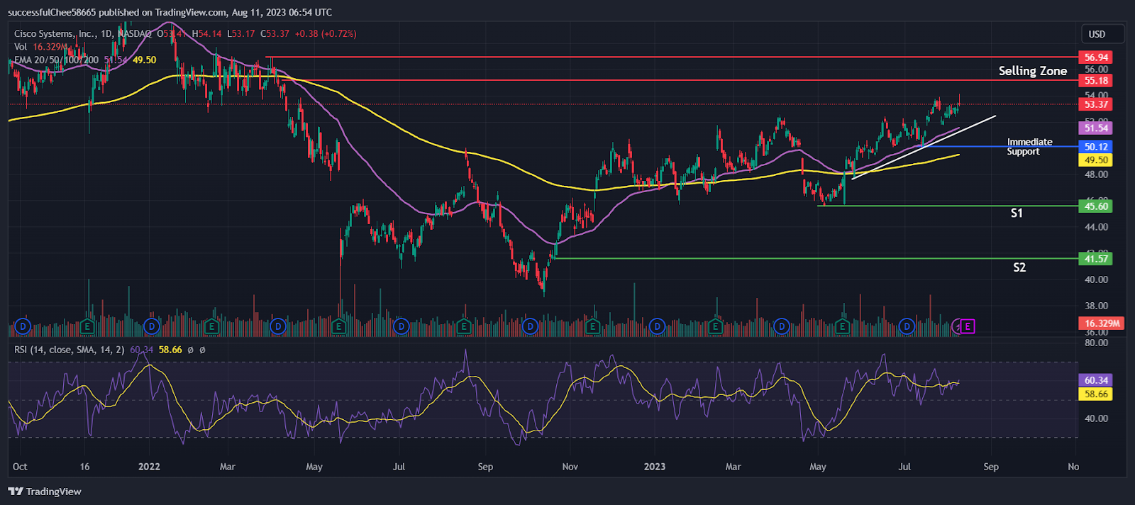Click the earnings marker after May 2023
The height and width of the screenshot is (505, 1135).
pos(843,326)
